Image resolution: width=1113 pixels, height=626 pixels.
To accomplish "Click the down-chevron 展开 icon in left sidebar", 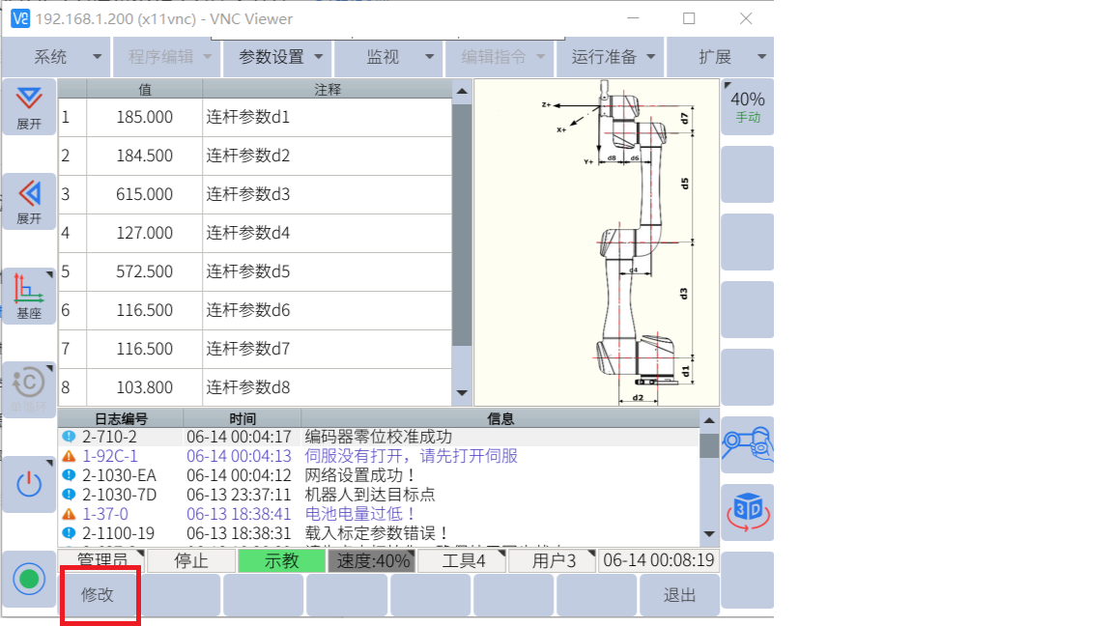I will coord(29,106).
